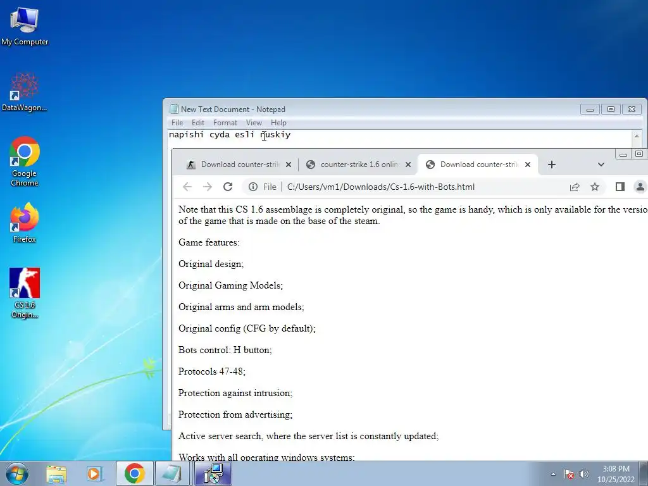Click 'Active server search' line
This screenshot has height=486, width=648.
click(309, 436)
